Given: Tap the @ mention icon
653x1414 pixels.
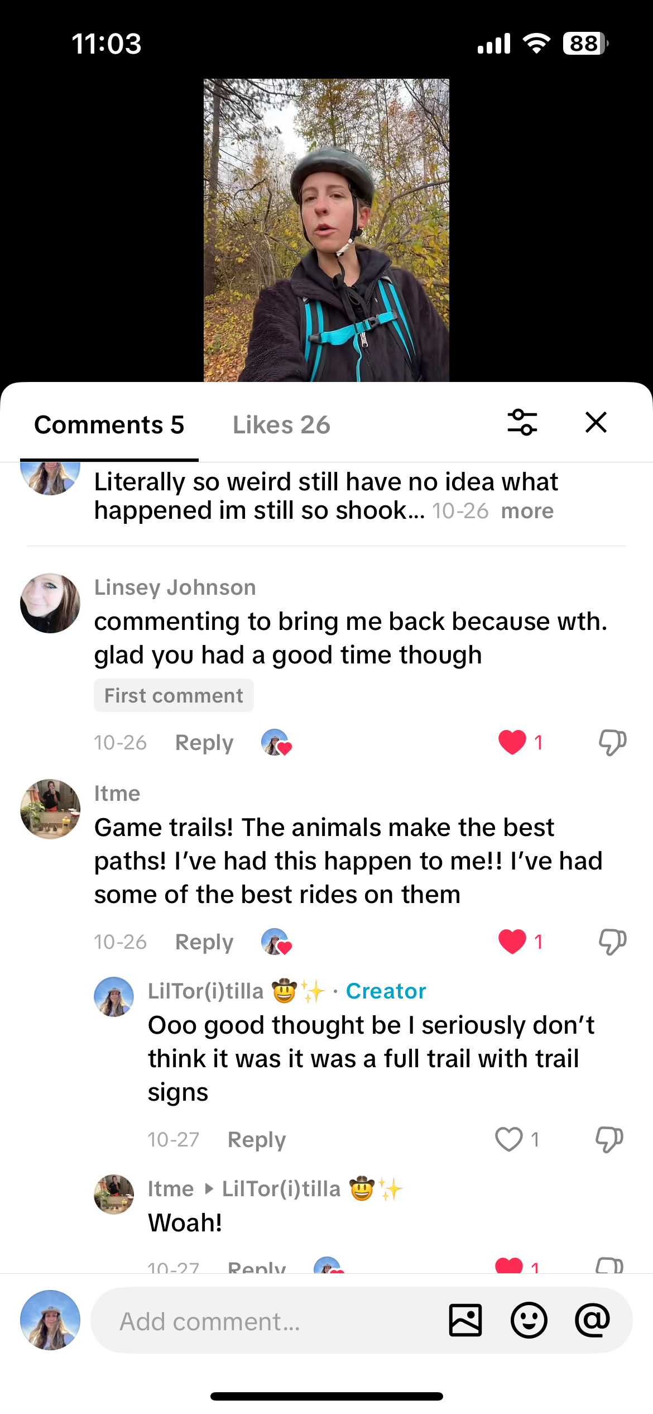Looking at the screenshot, I should [x=592, y=1320].
